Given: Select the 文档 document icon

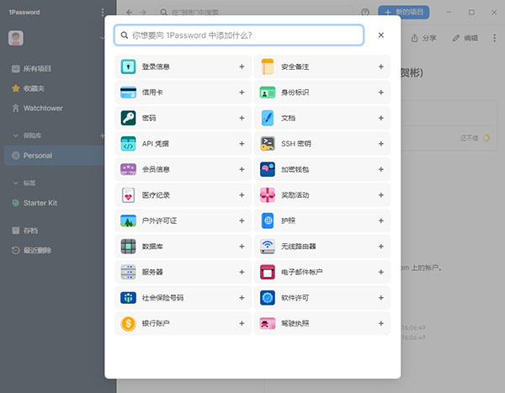Looking at the screenshot, I should [268, 118].
